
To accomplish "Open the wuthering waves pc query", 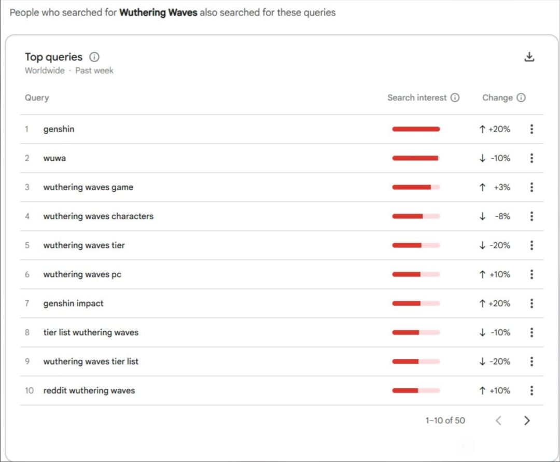I will [x=82, y=274].
